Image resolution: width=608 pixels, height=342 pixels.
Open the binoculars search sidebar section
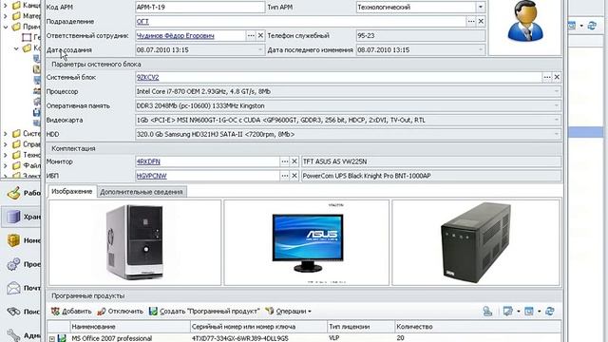point(21,312)
